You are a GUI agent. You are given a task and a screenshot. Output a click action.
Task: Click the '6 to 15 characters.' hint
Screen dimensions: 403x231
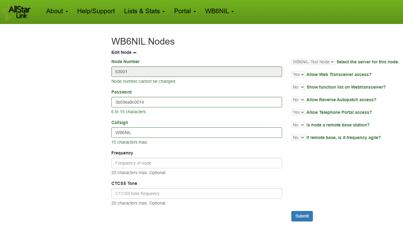tap(129, 112)
